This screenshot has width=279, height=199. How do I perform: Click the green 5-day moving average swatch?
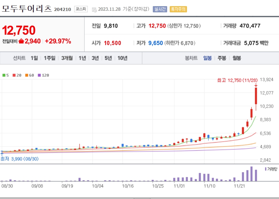(4, 75)
